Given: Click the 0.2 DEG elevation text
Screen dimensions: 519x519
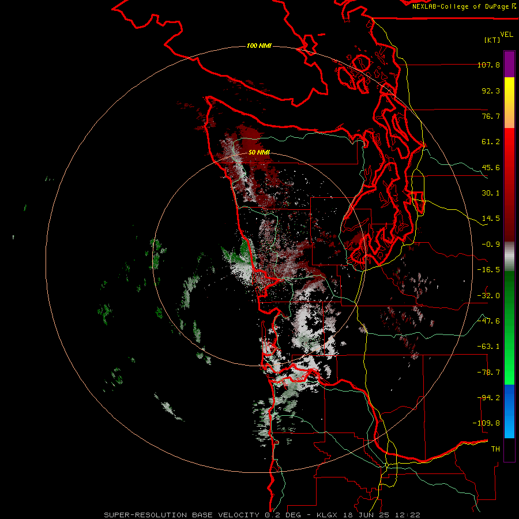Looking at the screenshot, I should pyautogui.click(x=283, y=515).
